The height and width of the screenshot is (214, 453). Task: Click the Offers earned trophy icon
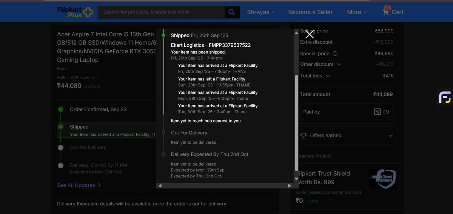[x=304, y=135]
